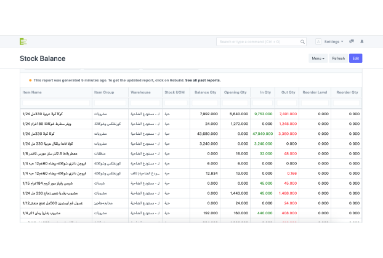Click the orange report status indicator dot
This screenshot has height=258, width=383.
click(x=30, y=80)
